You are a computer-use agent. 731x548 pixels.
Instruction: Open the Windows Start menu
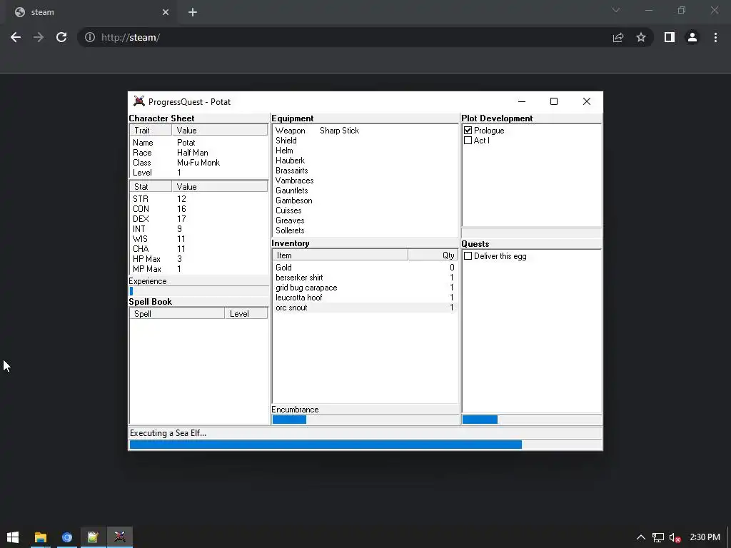click(x=13, y=537)
